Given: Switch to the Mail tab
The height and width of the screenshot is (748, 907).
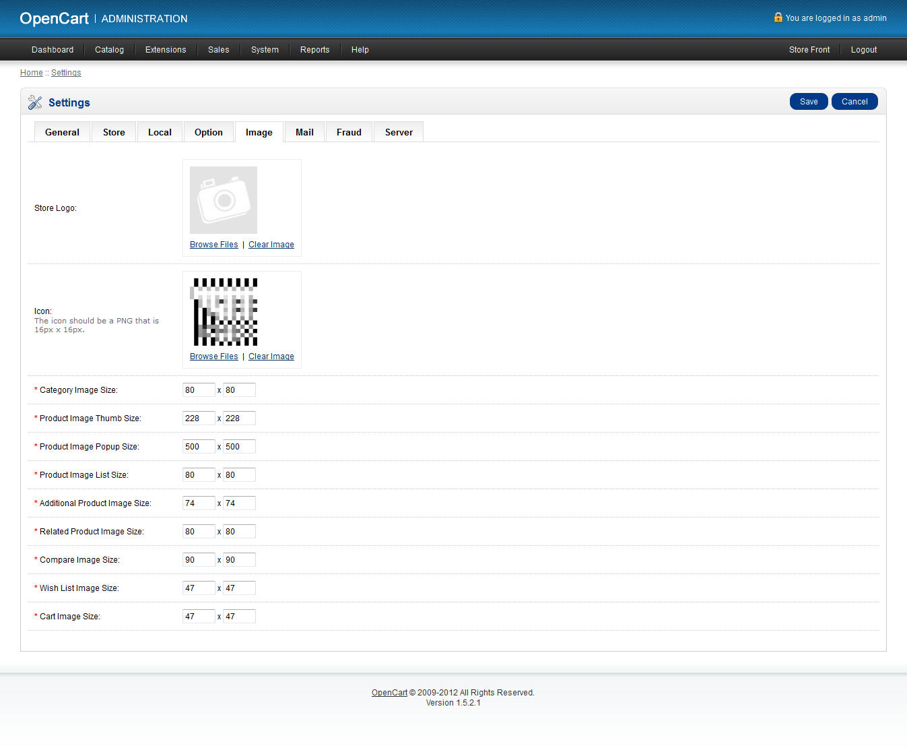Looking at the screenshot, I should click(304, 133).
